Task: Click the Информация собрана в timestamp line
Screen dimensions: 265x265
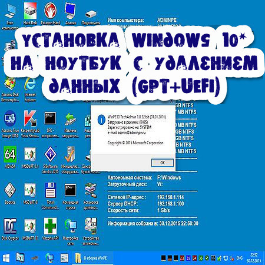Action: [153, 223]
